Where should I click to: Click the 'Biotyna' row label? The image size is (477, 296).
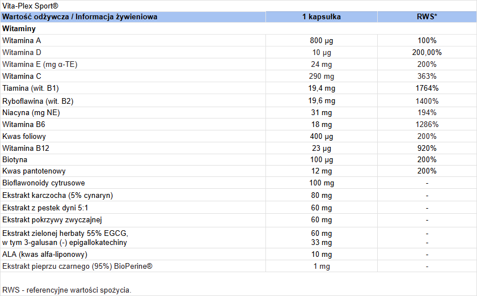(15, 160)
